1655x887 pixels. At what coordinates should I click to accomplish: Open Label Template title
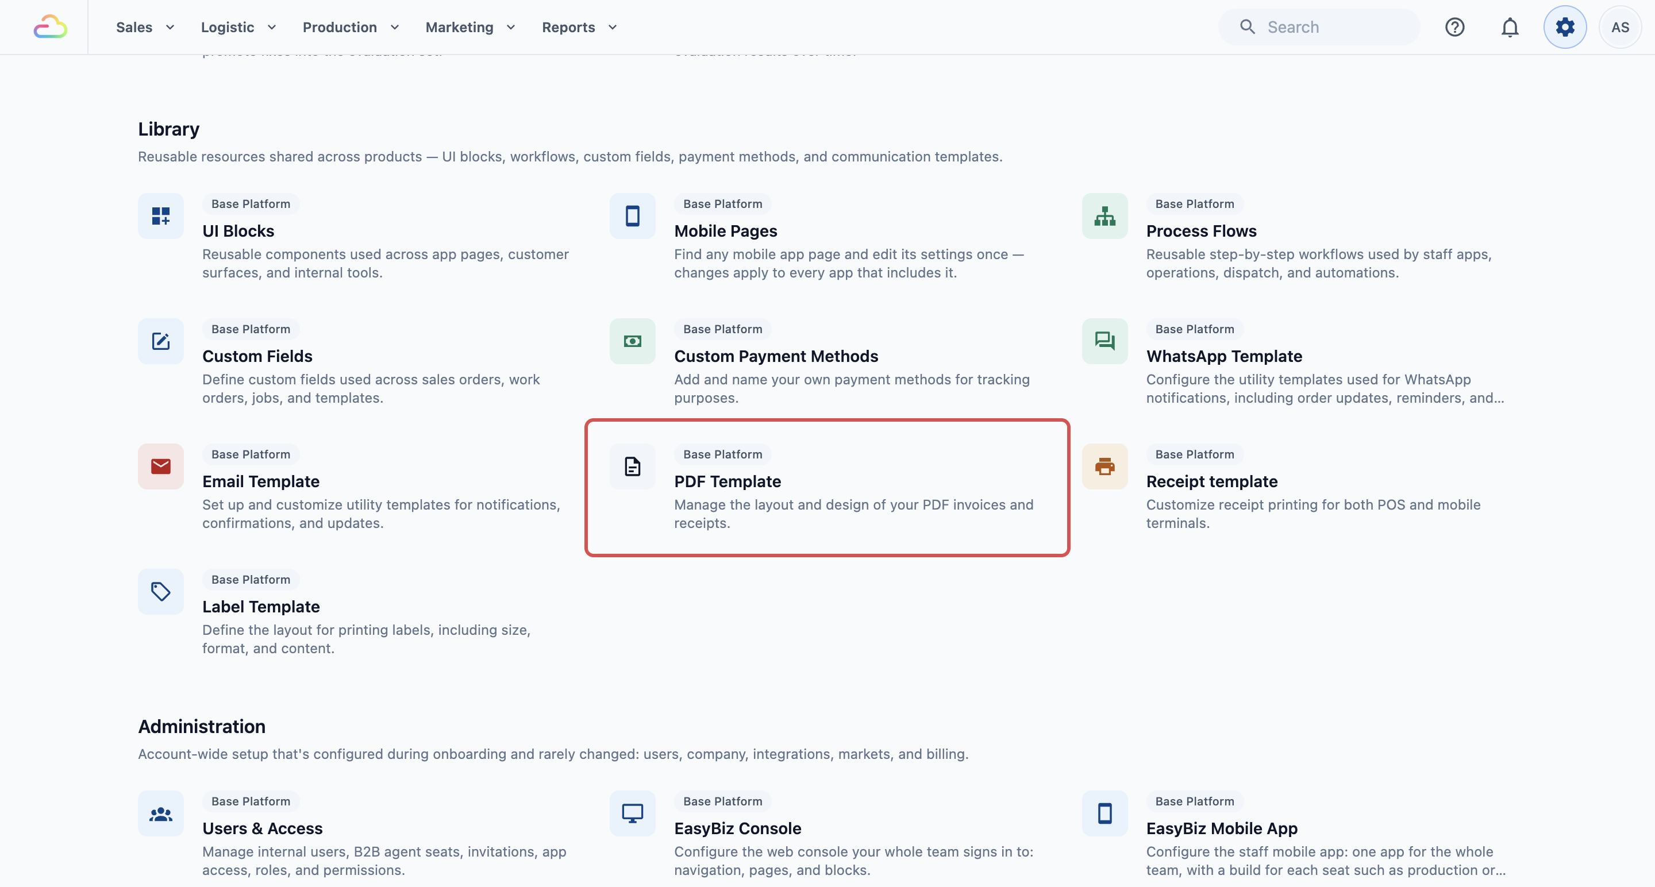tap(261, 607)
